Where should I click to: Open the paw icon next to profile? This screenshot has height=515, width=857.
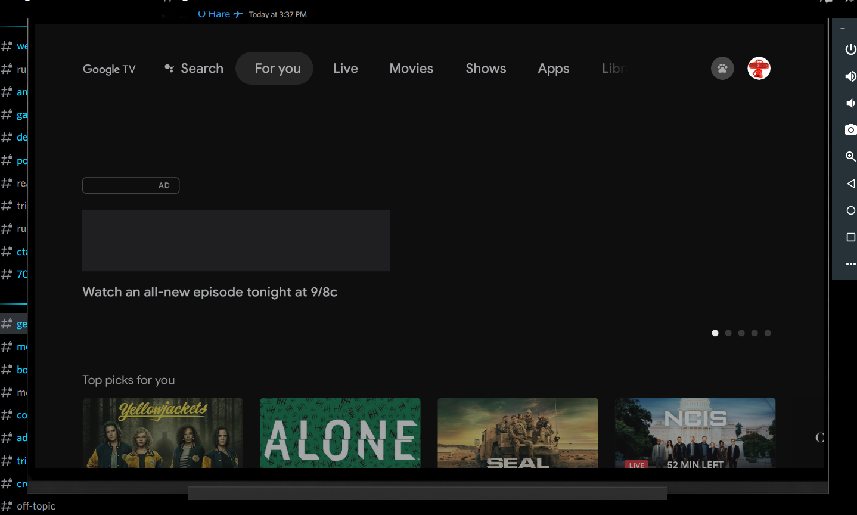click(x=722, y=69)
